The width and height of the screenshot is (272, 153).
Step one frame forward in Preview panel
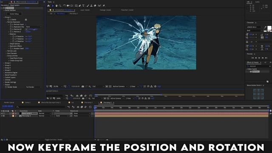coord(263,58)
